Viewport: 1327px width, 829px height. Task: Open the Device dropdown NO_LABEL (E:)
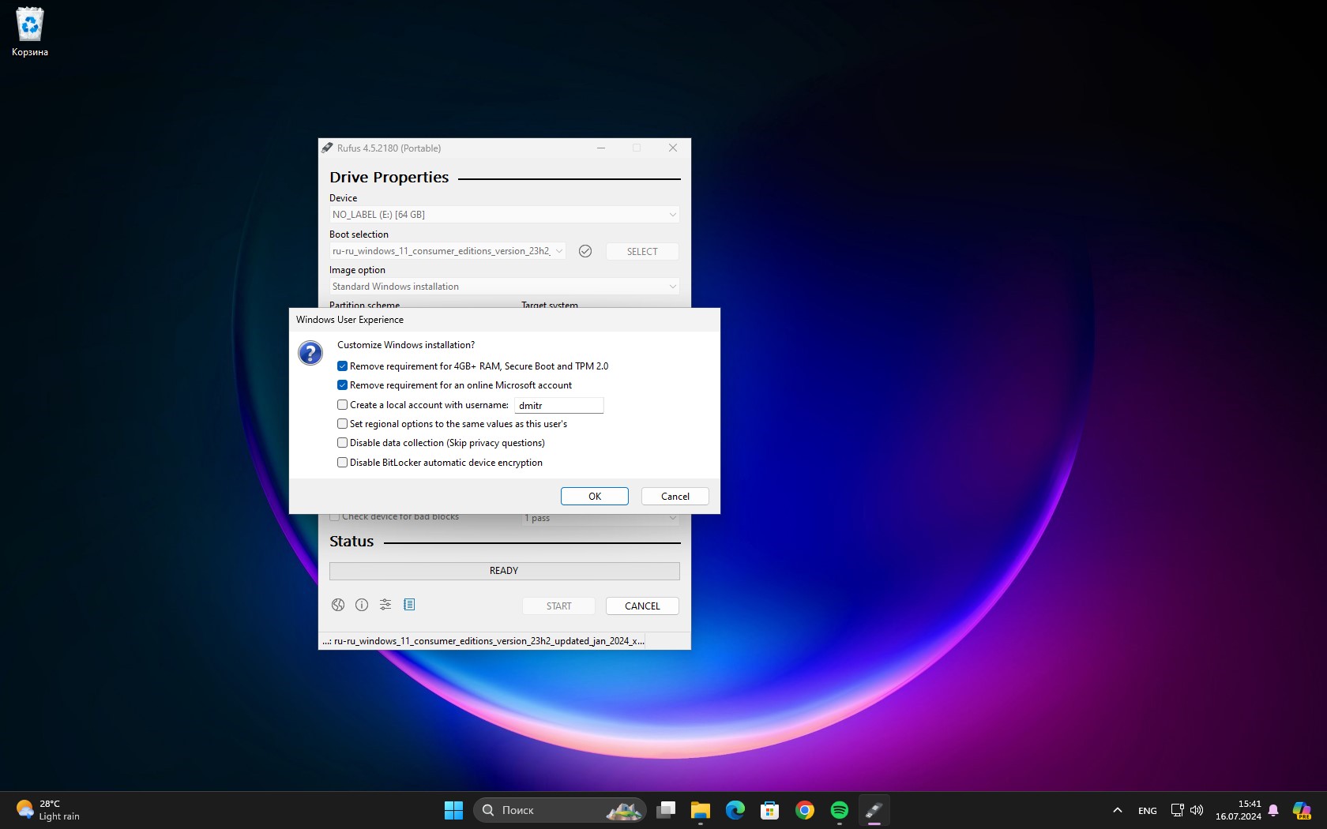pos(504,215)
